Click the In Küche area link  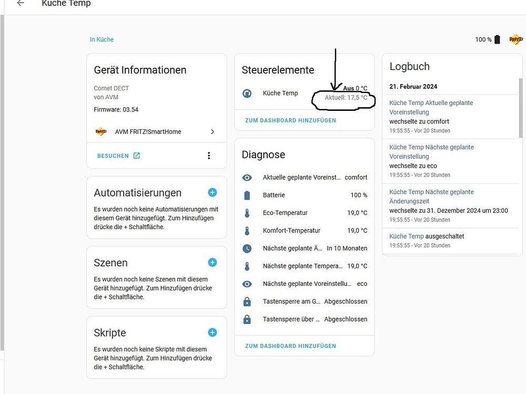pyautogui.click(x=102, y=39)
